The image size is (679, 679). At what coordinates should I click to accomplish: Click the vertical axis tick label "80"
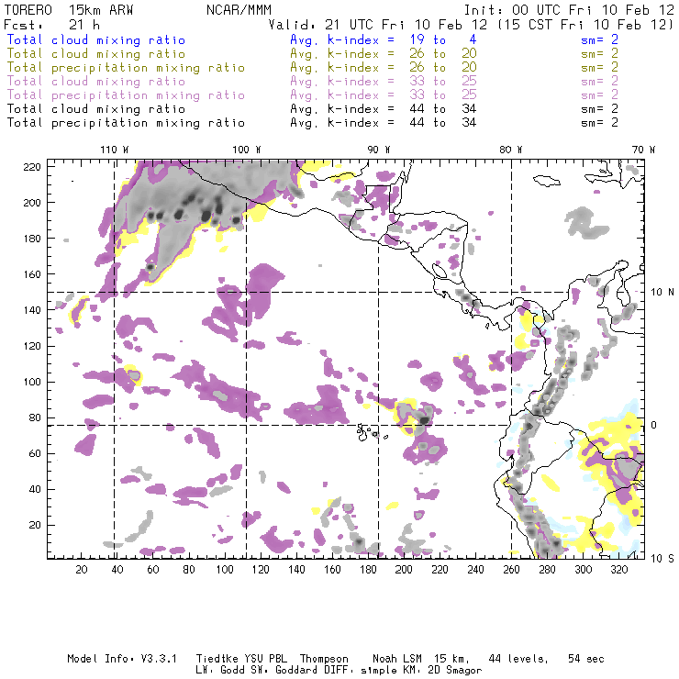pyautogui.click(x=35, y=417)
